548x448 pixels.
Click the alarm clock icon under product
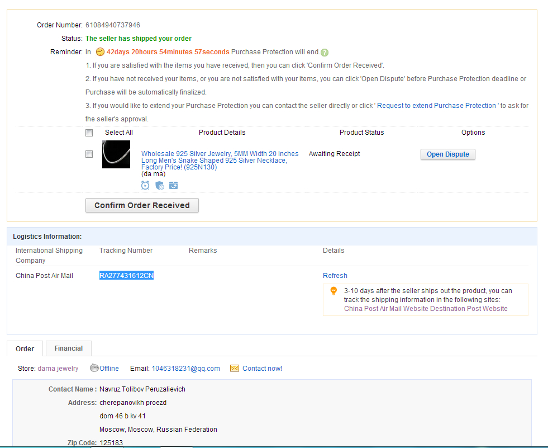145,185
